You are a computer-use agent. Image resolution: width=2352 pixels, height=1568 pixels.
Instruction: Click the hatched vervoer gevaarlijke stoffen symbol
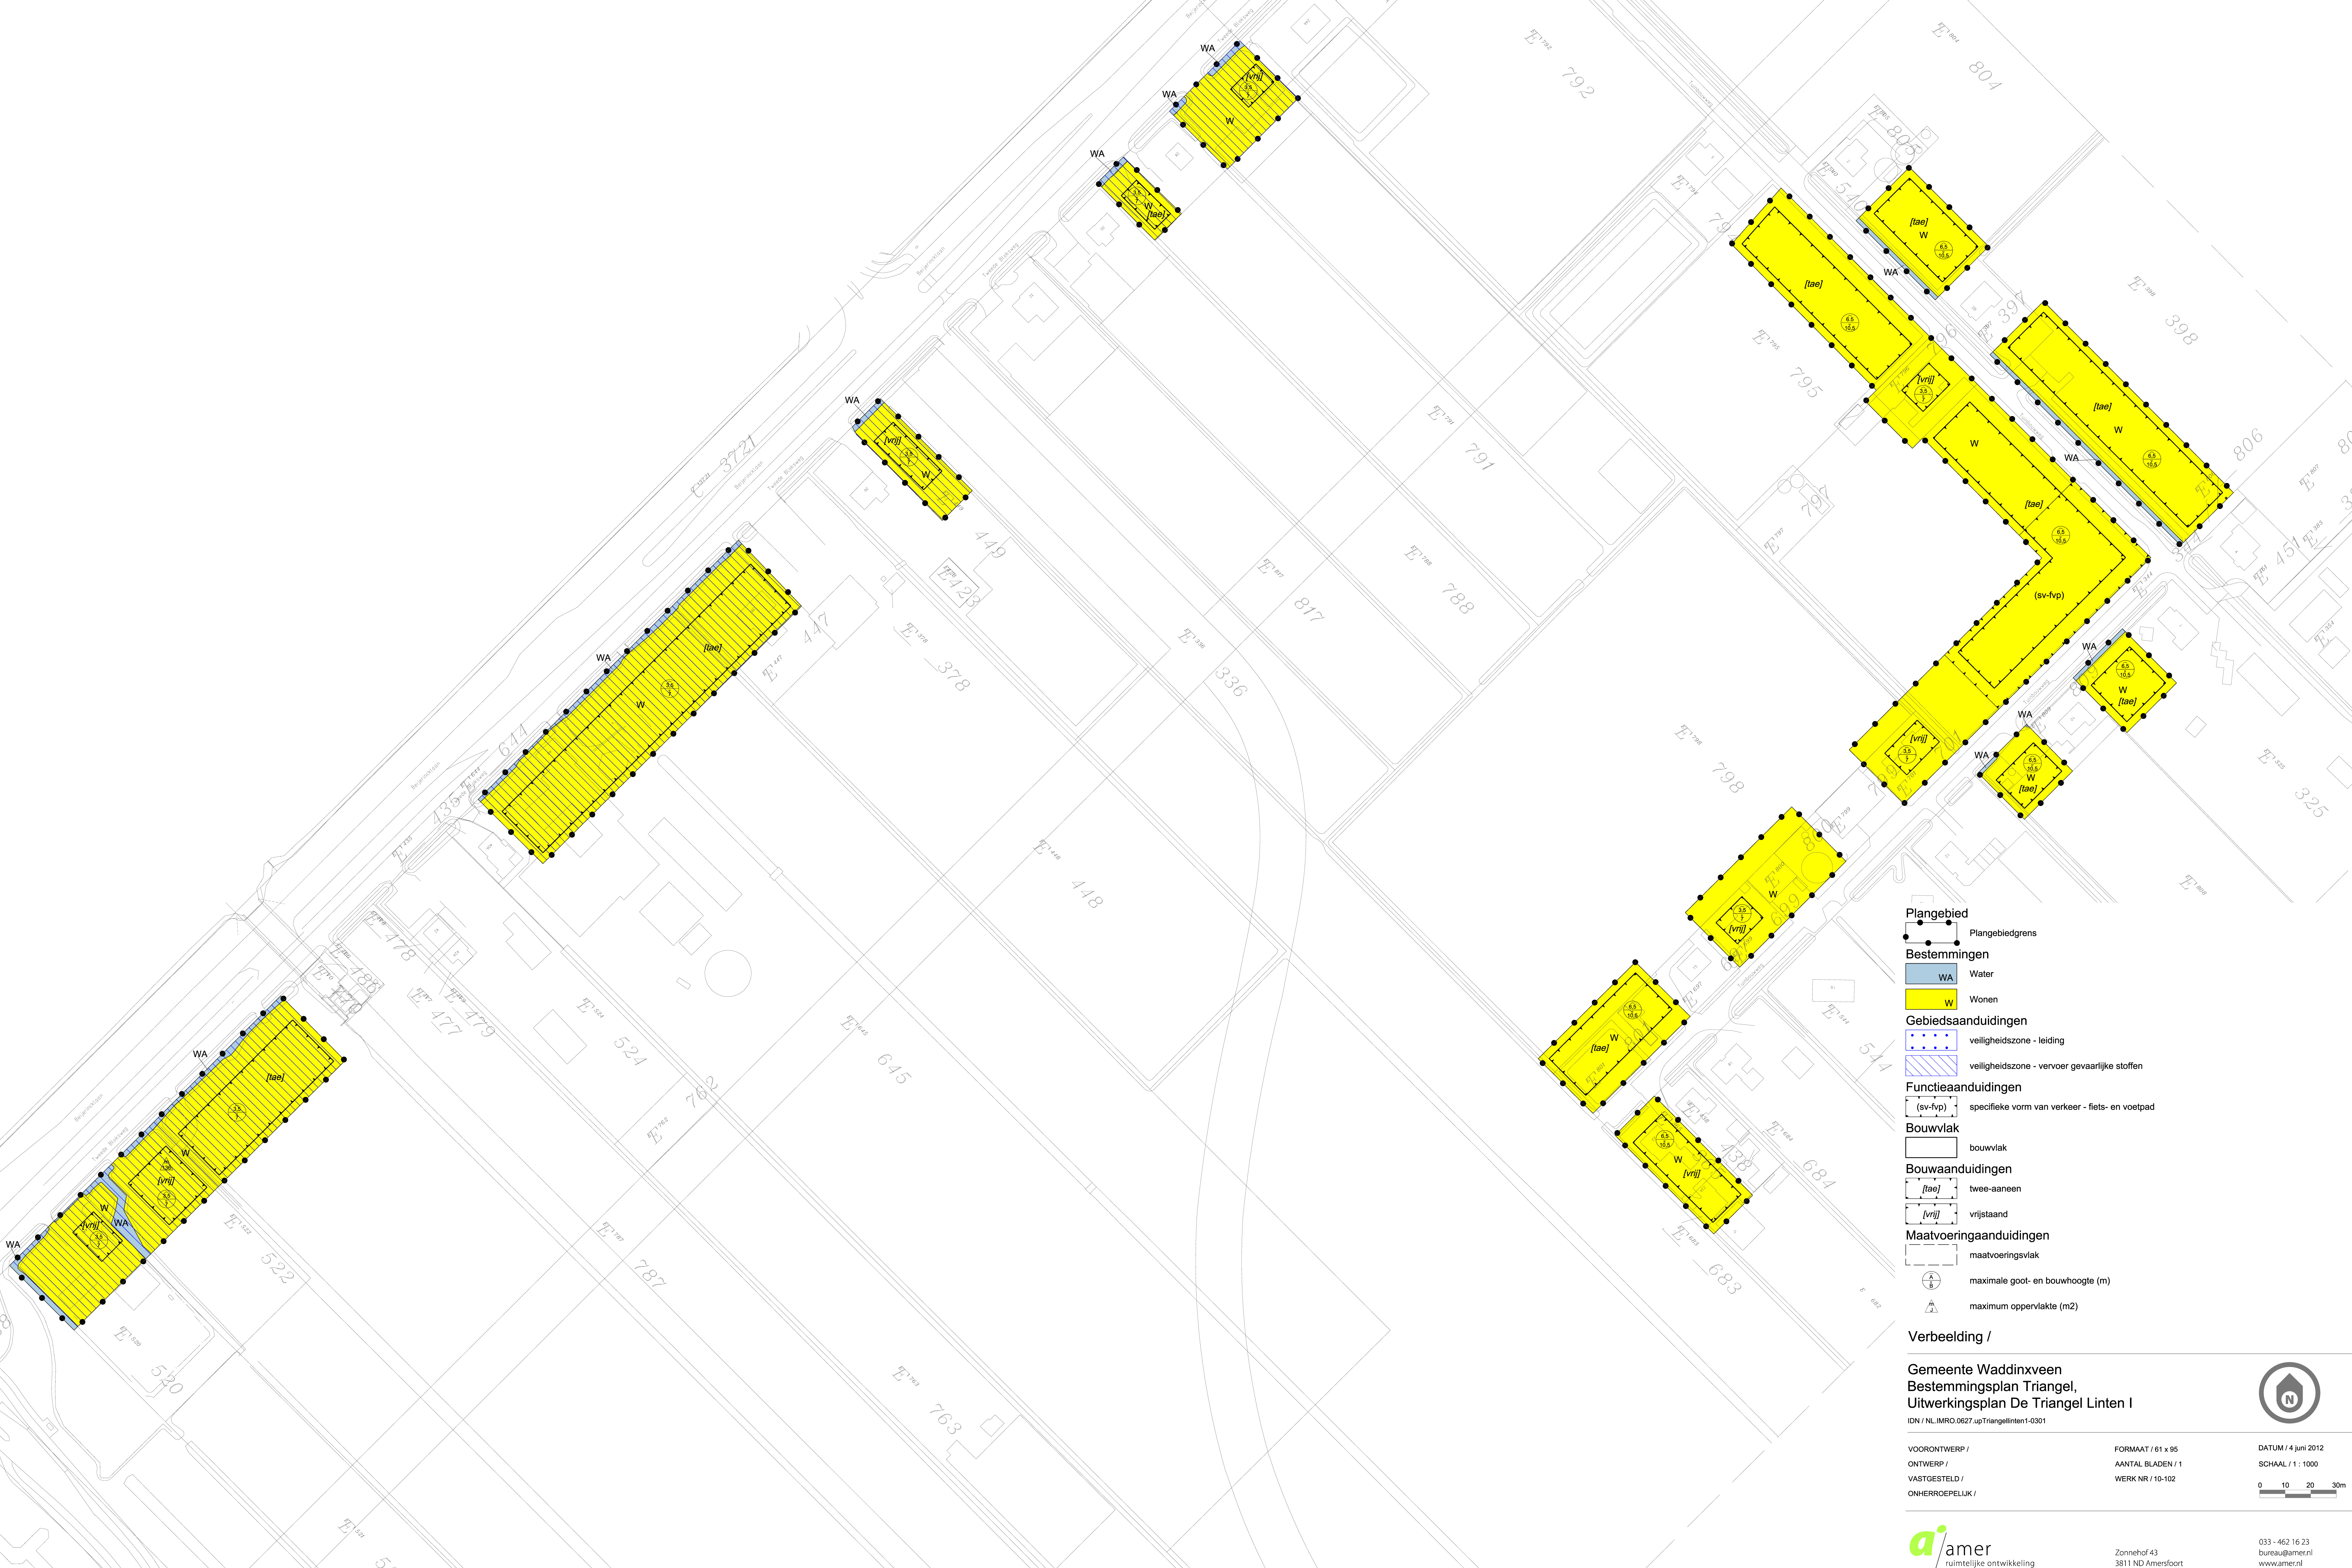(x=1931, y=1066)
